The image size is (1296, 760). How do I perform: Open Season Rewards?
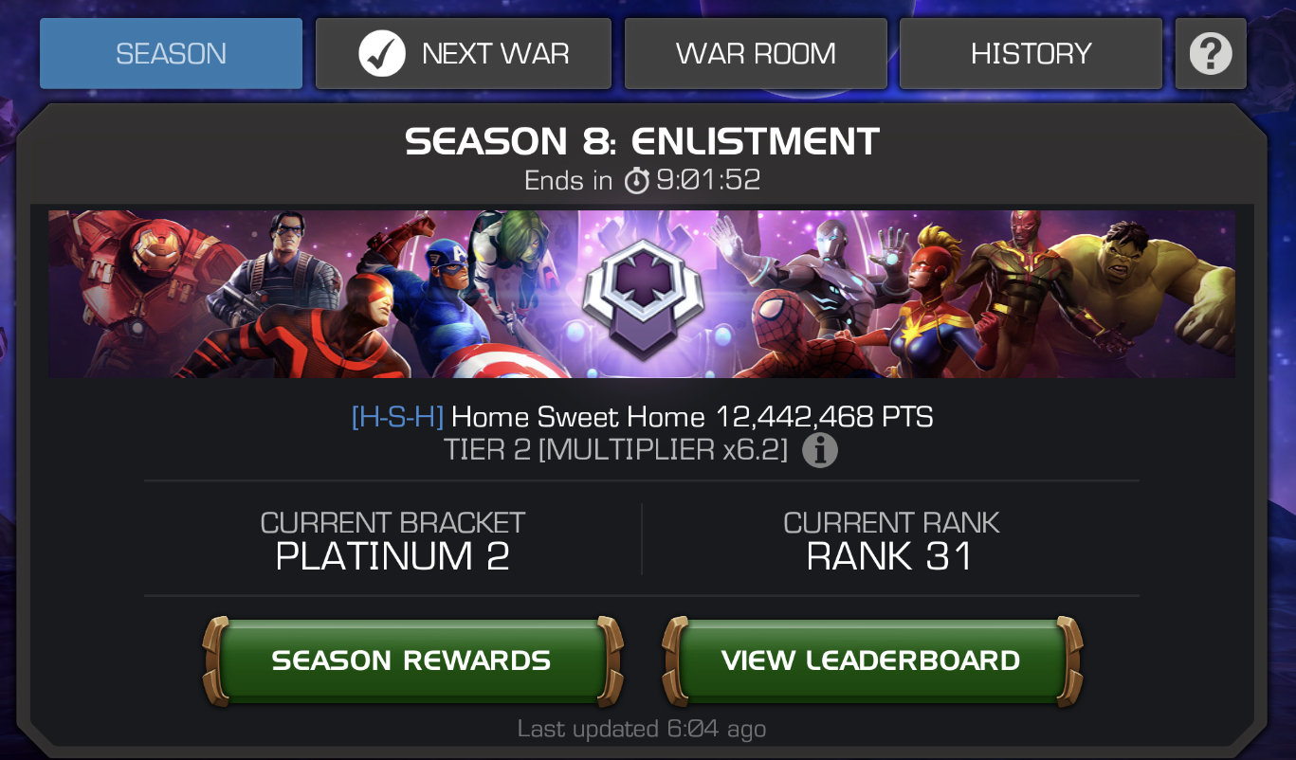click(411, 660)
